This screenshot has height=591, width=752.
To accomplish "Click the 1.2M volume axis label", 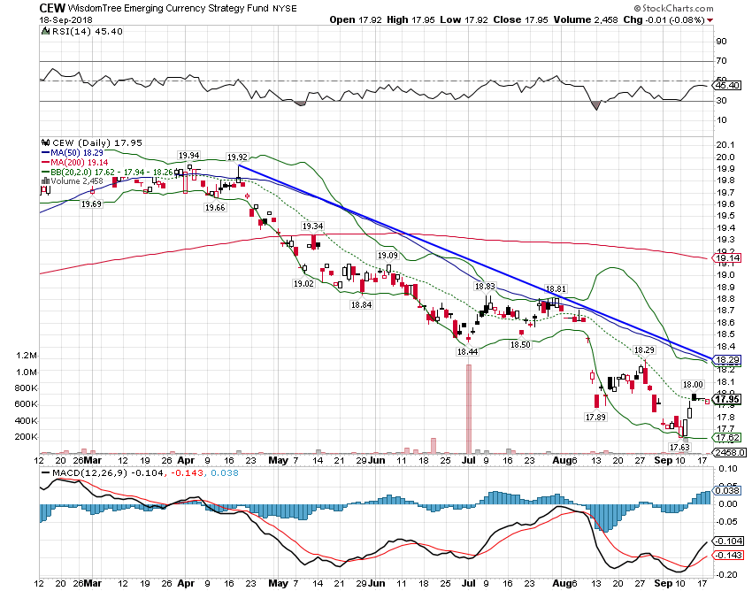I will (x=27, y=356).
